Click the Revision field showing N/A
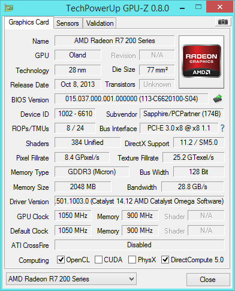The width and height of the screenshot is (235, 291). [157, 55]
